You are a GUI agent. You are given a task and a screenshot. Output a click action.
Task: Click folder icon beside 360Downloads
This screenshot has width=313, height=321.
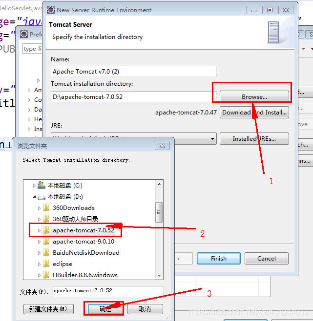pyautogui.click(x=46, y=208)
